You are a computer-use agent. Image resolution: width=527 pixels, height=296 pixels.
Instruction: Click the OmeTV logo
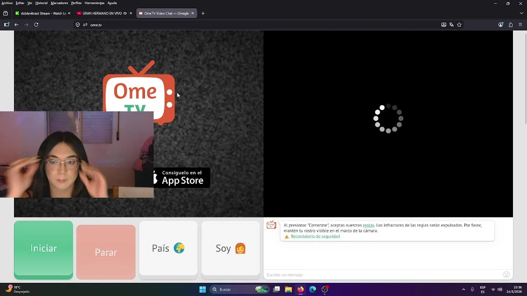[x=139, y=92]
